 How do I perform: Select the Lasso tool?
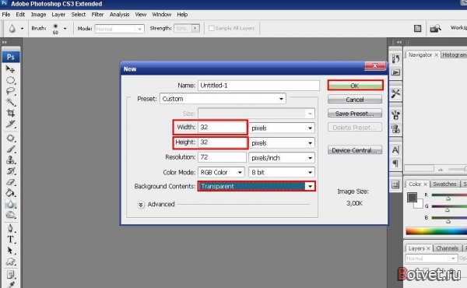pos(10,91)
